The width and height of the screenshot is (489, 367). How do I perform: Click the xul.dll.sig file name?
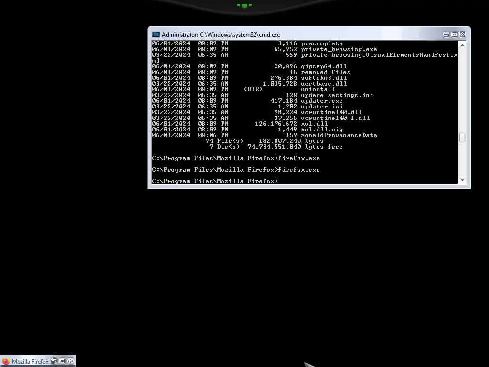321,129
